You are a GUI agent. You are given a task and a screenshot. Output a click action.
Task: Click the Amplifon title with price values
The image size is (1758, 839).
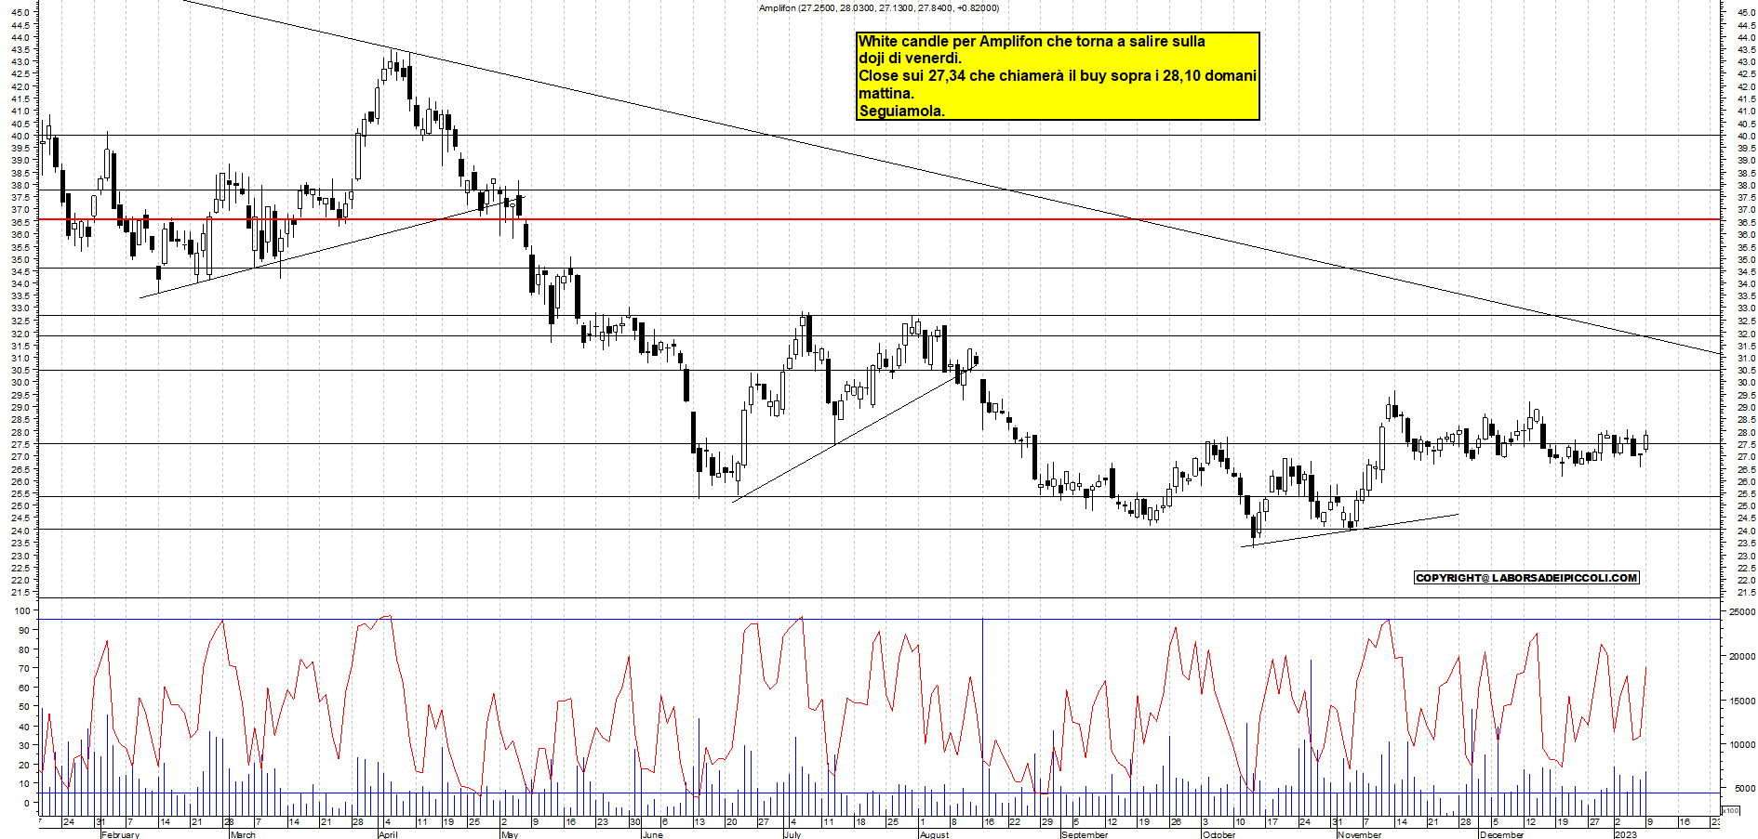pyautogui.click(x=879, y=8)
